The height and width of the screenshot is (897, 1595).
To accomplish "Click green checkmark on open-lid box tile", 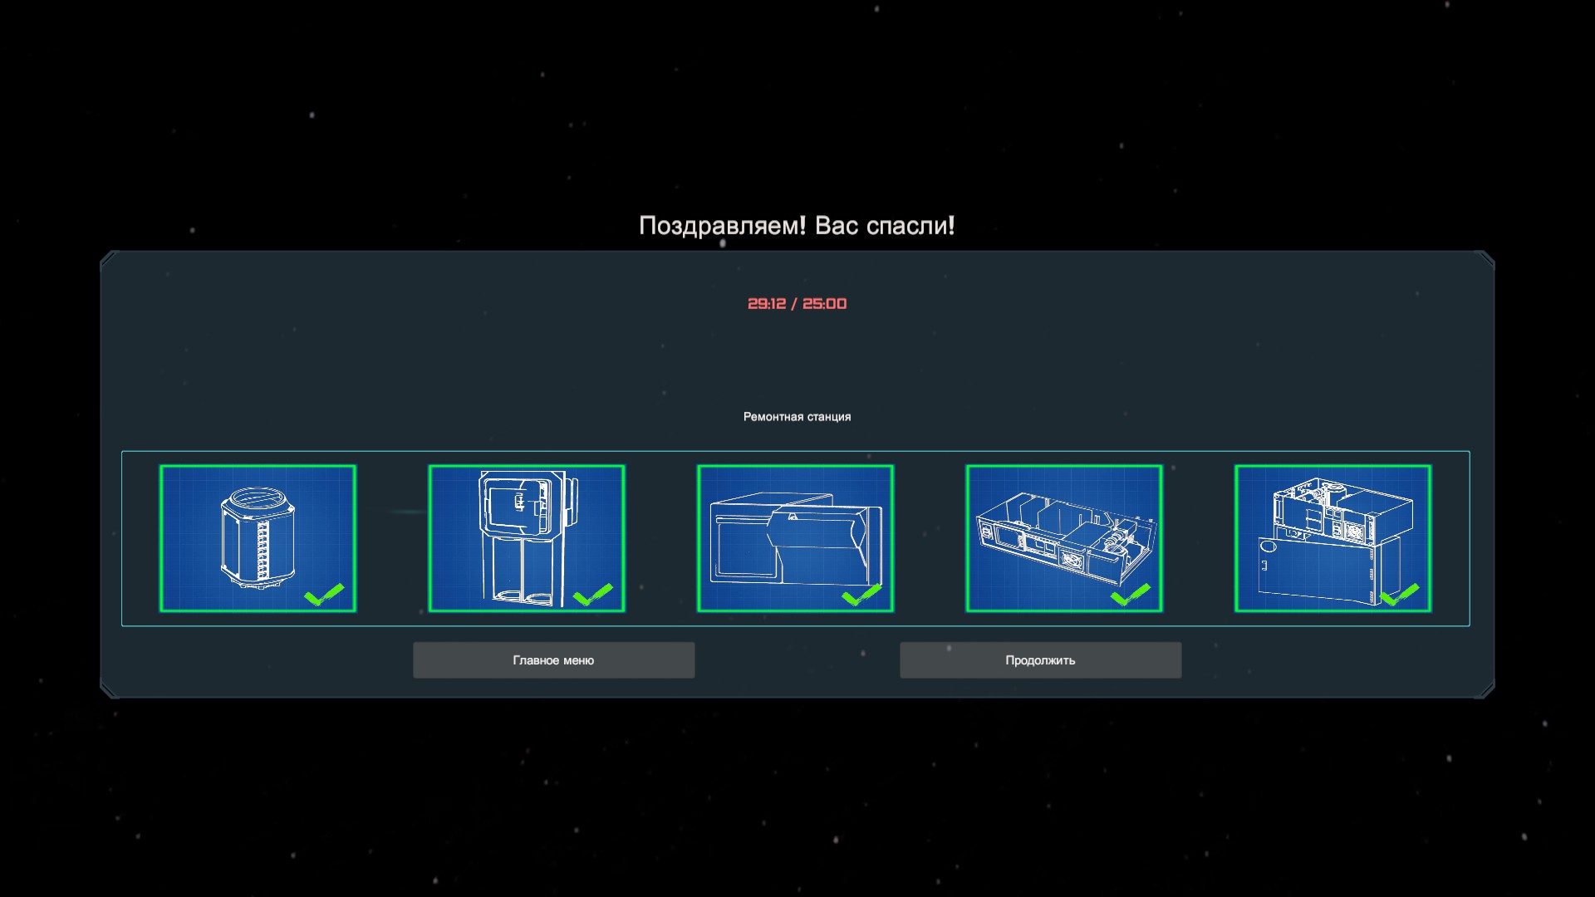I will click(x=861, y=595).
